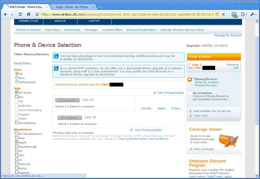Go back with the browser back arrow
The image size is (260, 179).
(x=5, y=14)
